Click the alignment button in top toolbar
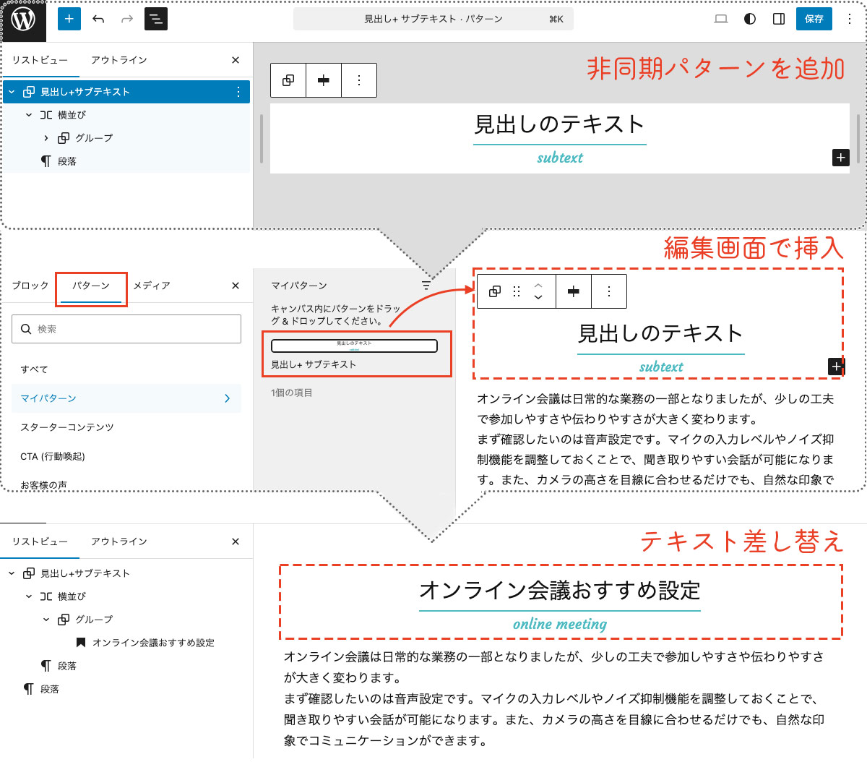The width and height of the screenshot is (867, 762). point(324,80)
